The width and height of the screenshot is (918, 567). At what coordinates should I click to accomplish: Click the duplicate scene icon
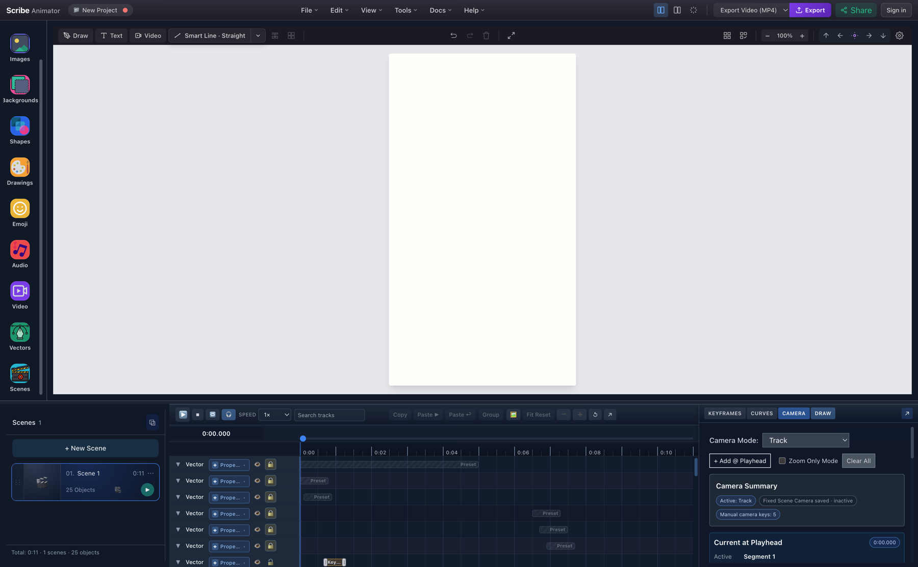pyautogui.click(x=152, y=422)
